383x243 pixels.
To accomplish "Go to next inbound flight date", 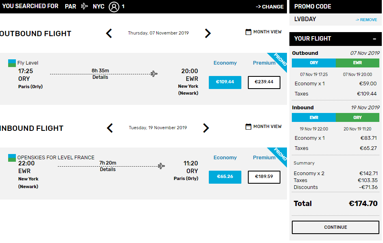I will (x=206, y=128).
